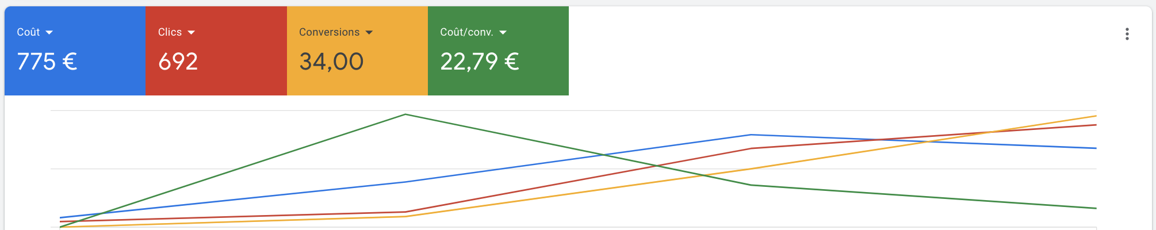Click the right endpoint of the green line
1156x230 pixels.
(x=1096, y=208)
